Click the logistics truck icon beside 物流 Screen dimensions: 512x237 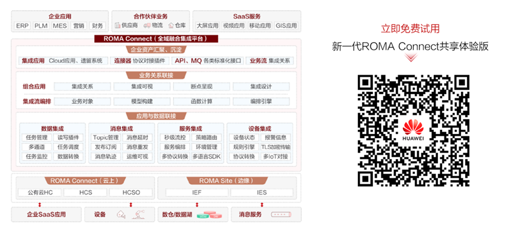146,25
